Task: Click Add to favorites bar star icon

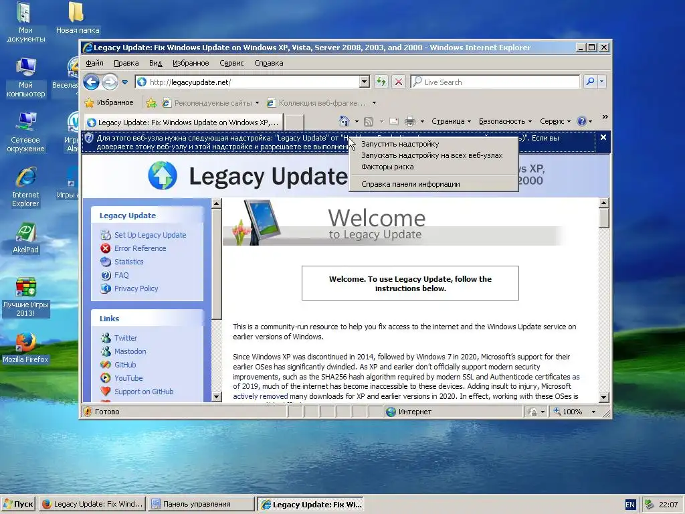Action: (151, 102)
